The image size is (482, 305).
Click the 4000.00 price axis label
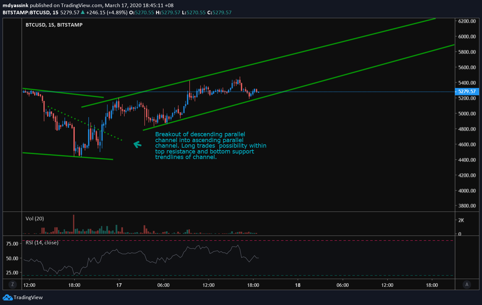(467, 190)
